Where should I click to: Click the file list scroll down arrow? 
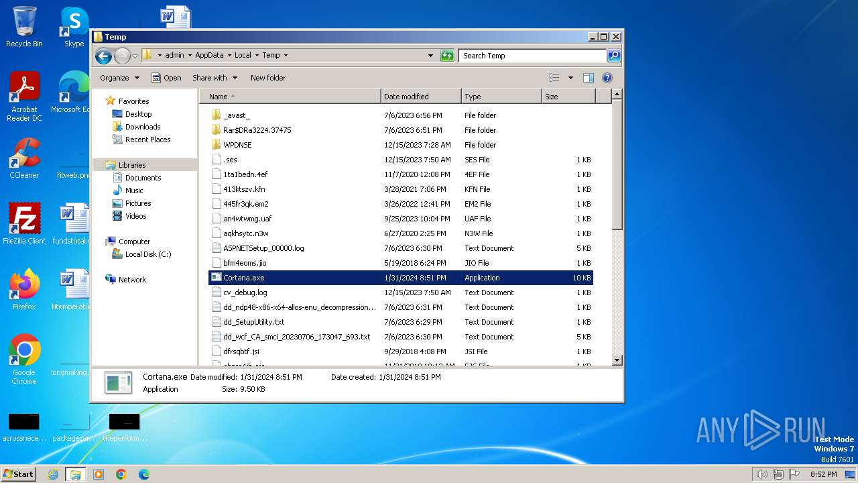point(617,361)
